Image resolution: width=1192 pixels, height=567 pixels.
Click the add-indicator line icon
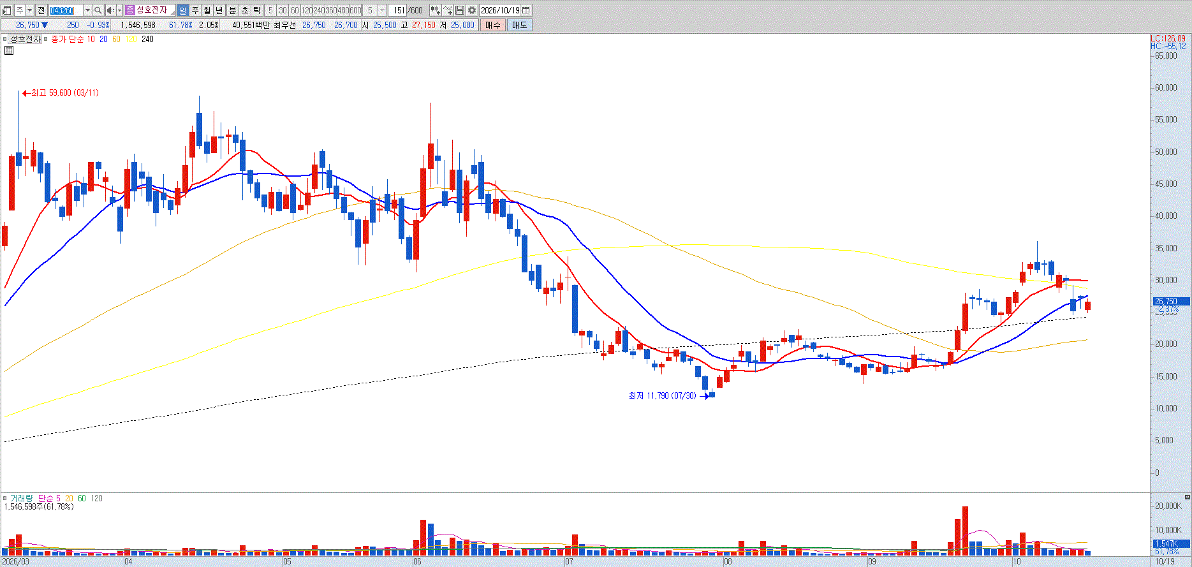click(448, 10)
